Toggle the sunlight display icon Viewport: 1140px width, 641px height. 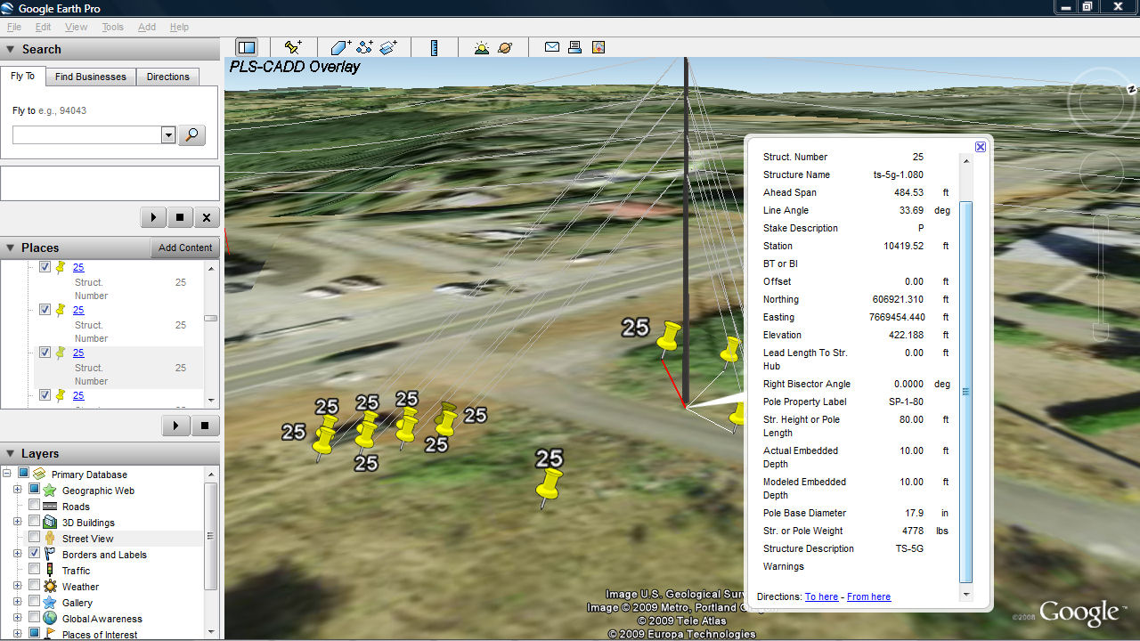(482, 47)
